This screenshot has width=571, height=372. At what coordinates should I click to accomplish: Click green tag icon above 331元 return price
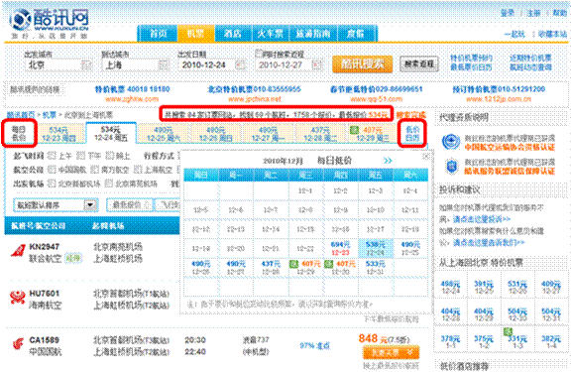508,331
